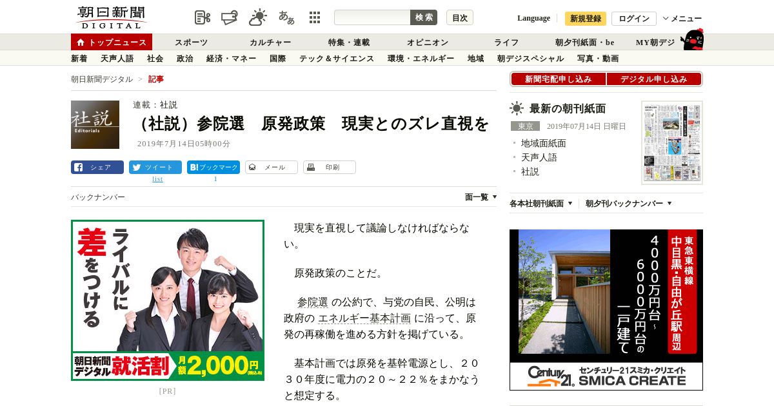Share the article on Facebook

[x=97, y=167]
